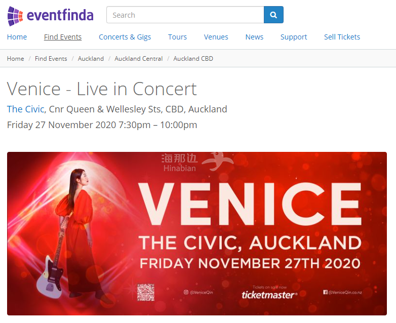Focus the Search input field
This screenshot has width=396, height=323.
pos(185,15)
